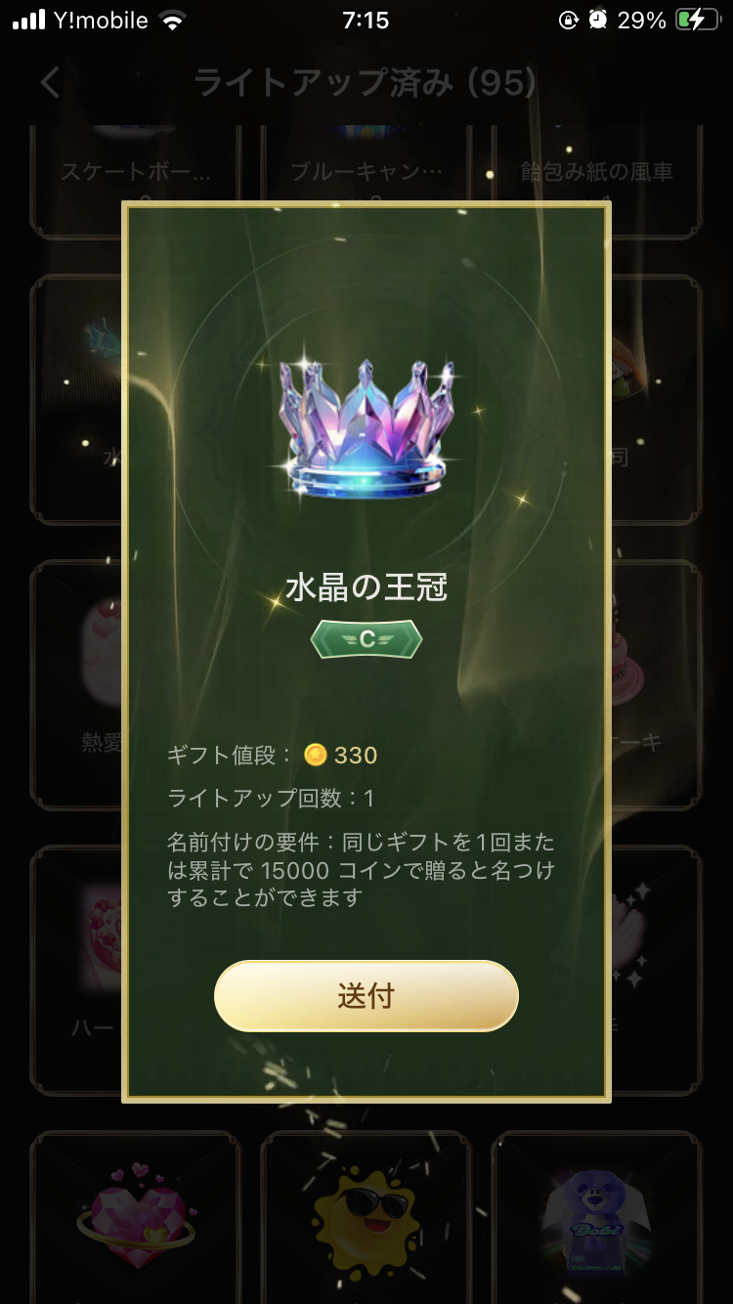Viewport: 733px width, 1304px height.
Task: Select the purple bear gift
Action: (x=597, y=1219)
